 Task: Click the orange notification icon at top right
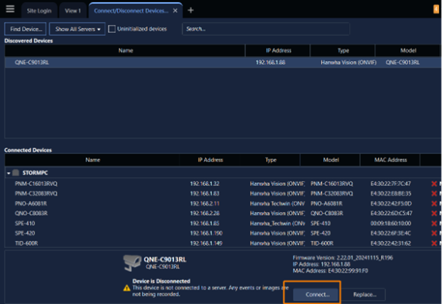point(436,9)
